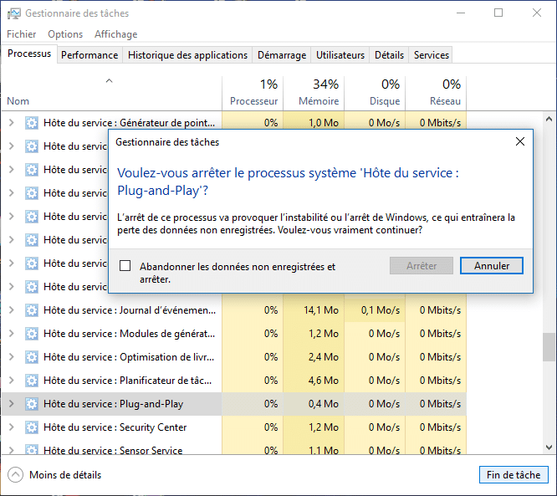
Task: Open the Démarrage tab
Action: pos(281,55)
